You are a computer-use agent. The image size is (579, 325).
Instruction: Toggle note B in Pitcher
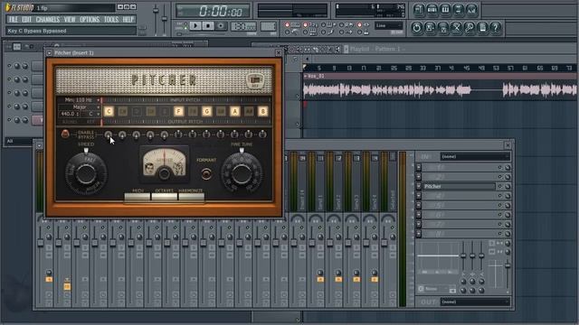[x=263, y=111]
